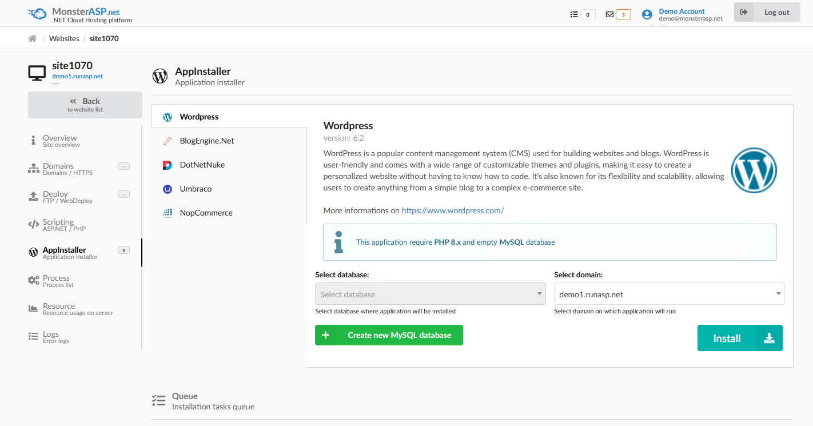The image size is (813, 426).
Task: Click the Queue checklist icon
Action: 158,400
